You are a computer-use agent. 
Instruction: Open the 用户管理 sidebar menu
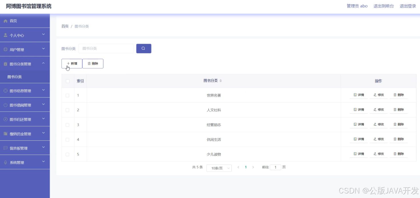[25, 50]
